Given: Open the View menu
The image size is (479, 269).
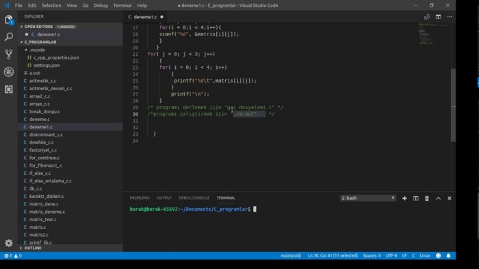Looking at the screenshot, I should click(72, 5).
